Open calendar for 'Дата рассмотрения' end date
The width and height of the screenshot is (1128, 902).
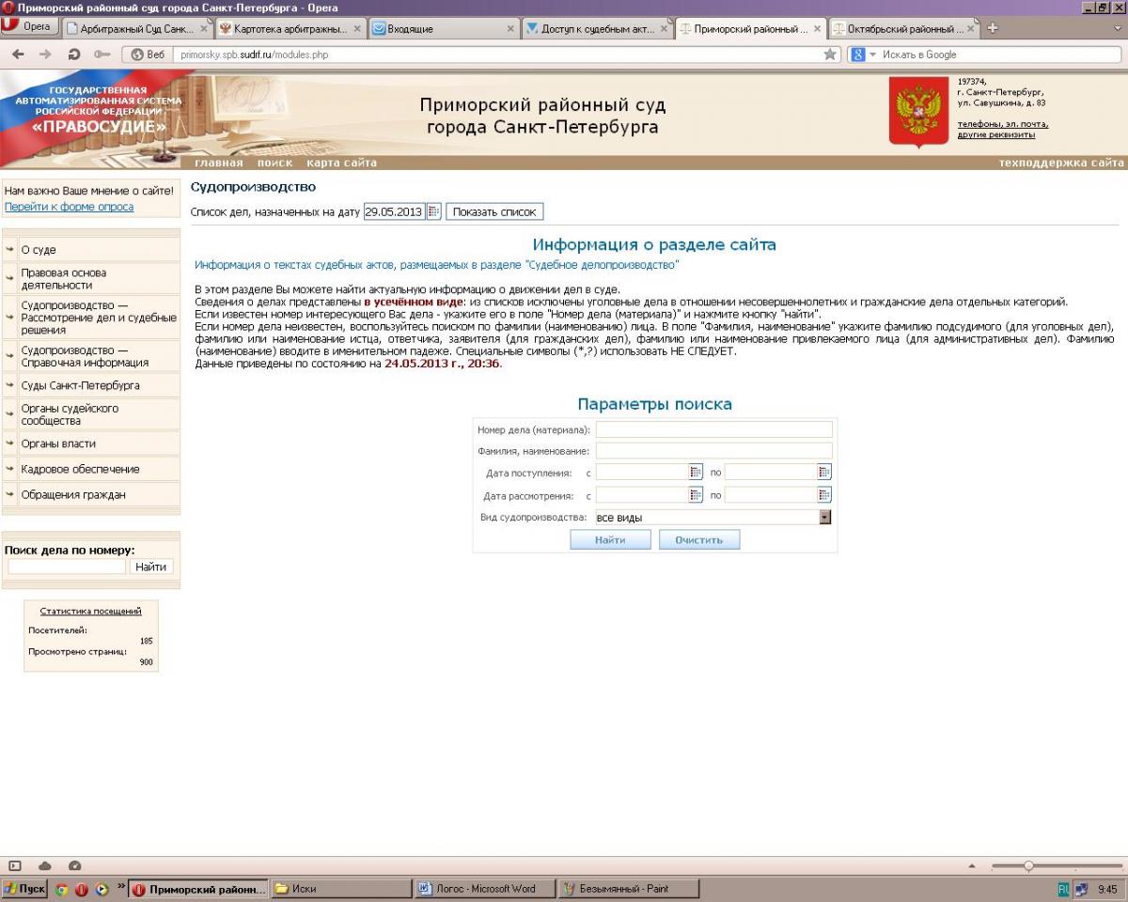[824, 494]
